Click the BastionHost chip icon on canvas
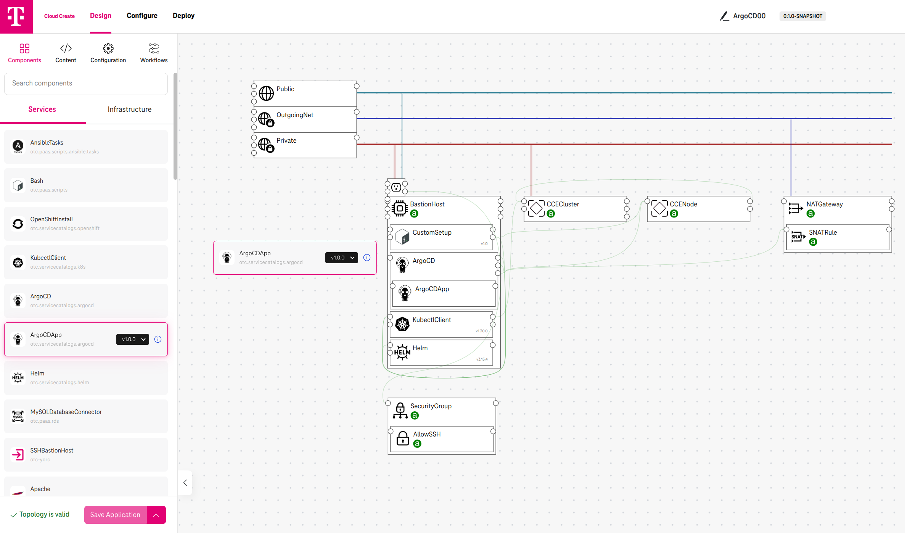This screenshot has height=533, width=905. pos(400,208)
